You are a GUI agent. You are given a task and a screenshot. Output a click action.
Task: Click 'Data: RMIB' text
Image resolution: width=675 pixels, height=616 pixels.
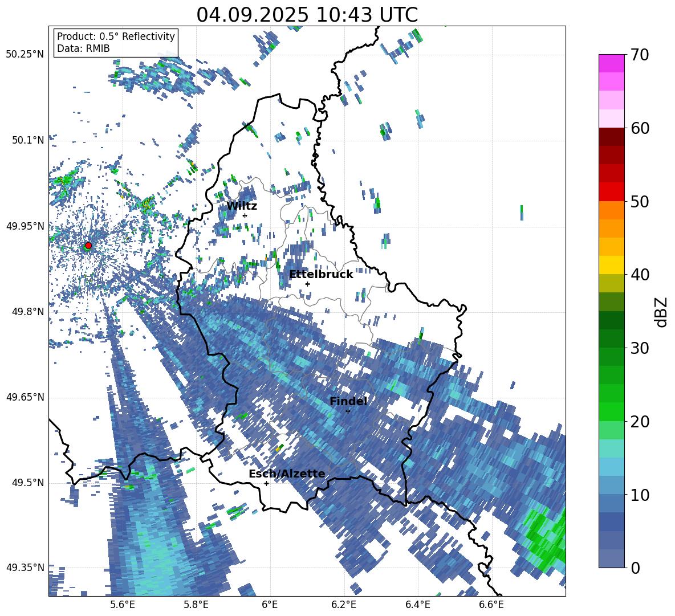point(83,48)
